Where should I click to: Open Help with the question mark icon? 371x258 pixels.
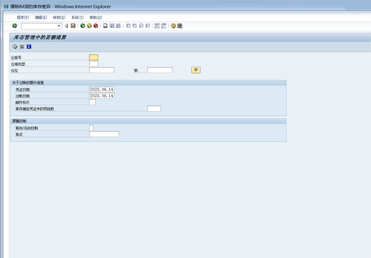tap(173, 26)
